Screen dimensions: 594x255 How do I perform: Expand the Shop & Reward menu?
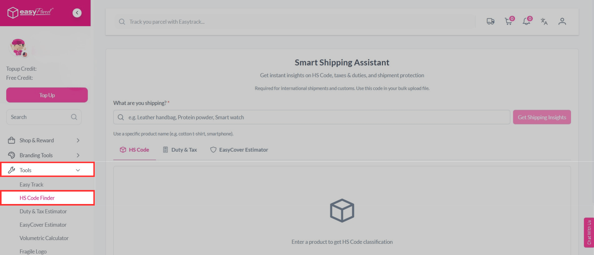click(x=44, y=140)
